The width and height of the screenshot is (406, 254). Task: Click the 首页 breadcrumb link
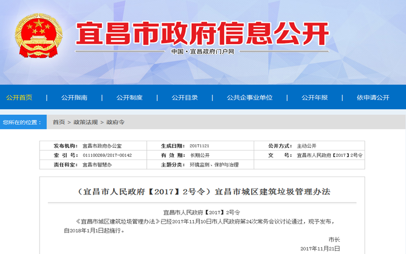click(x=59, y=122)
